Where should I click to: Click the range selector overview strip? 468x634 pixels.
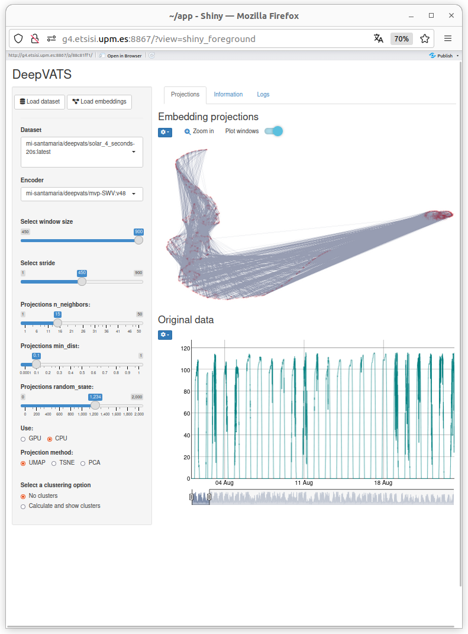(322, 497)
